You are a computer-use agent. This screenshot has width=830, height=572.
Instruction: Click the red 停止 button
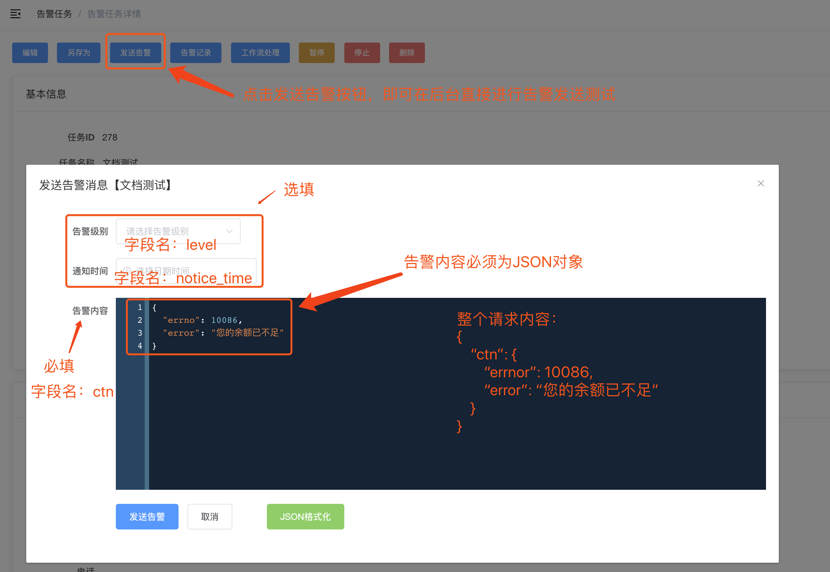coord(362,53)
